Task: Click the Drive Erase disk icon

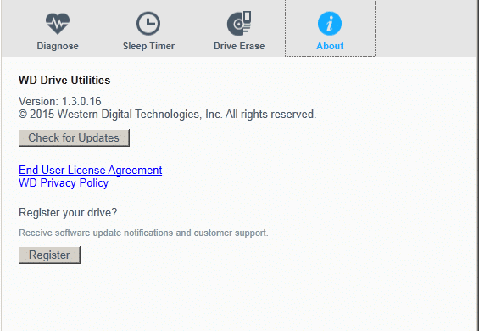Action: (x=239, y=24)
